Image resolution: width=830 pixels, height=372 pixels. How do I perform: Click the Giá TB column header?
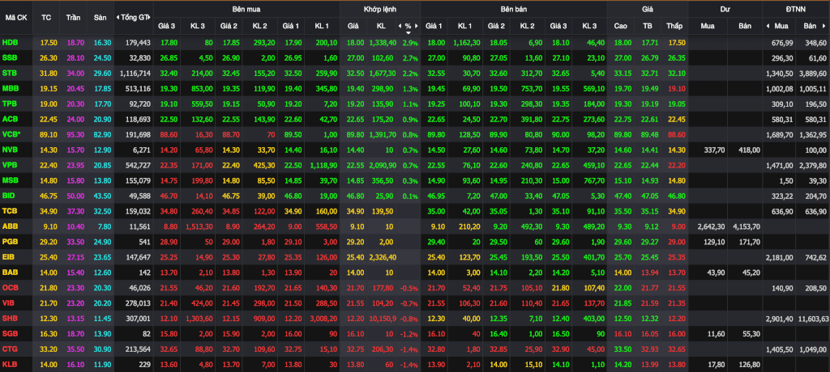[x=648, y=26]
